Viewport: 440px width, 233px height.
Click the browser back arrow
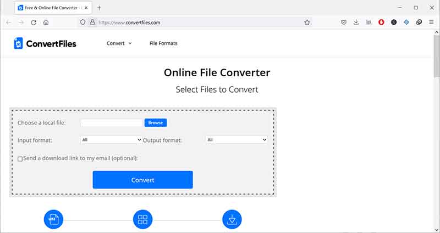coord(9,22)
